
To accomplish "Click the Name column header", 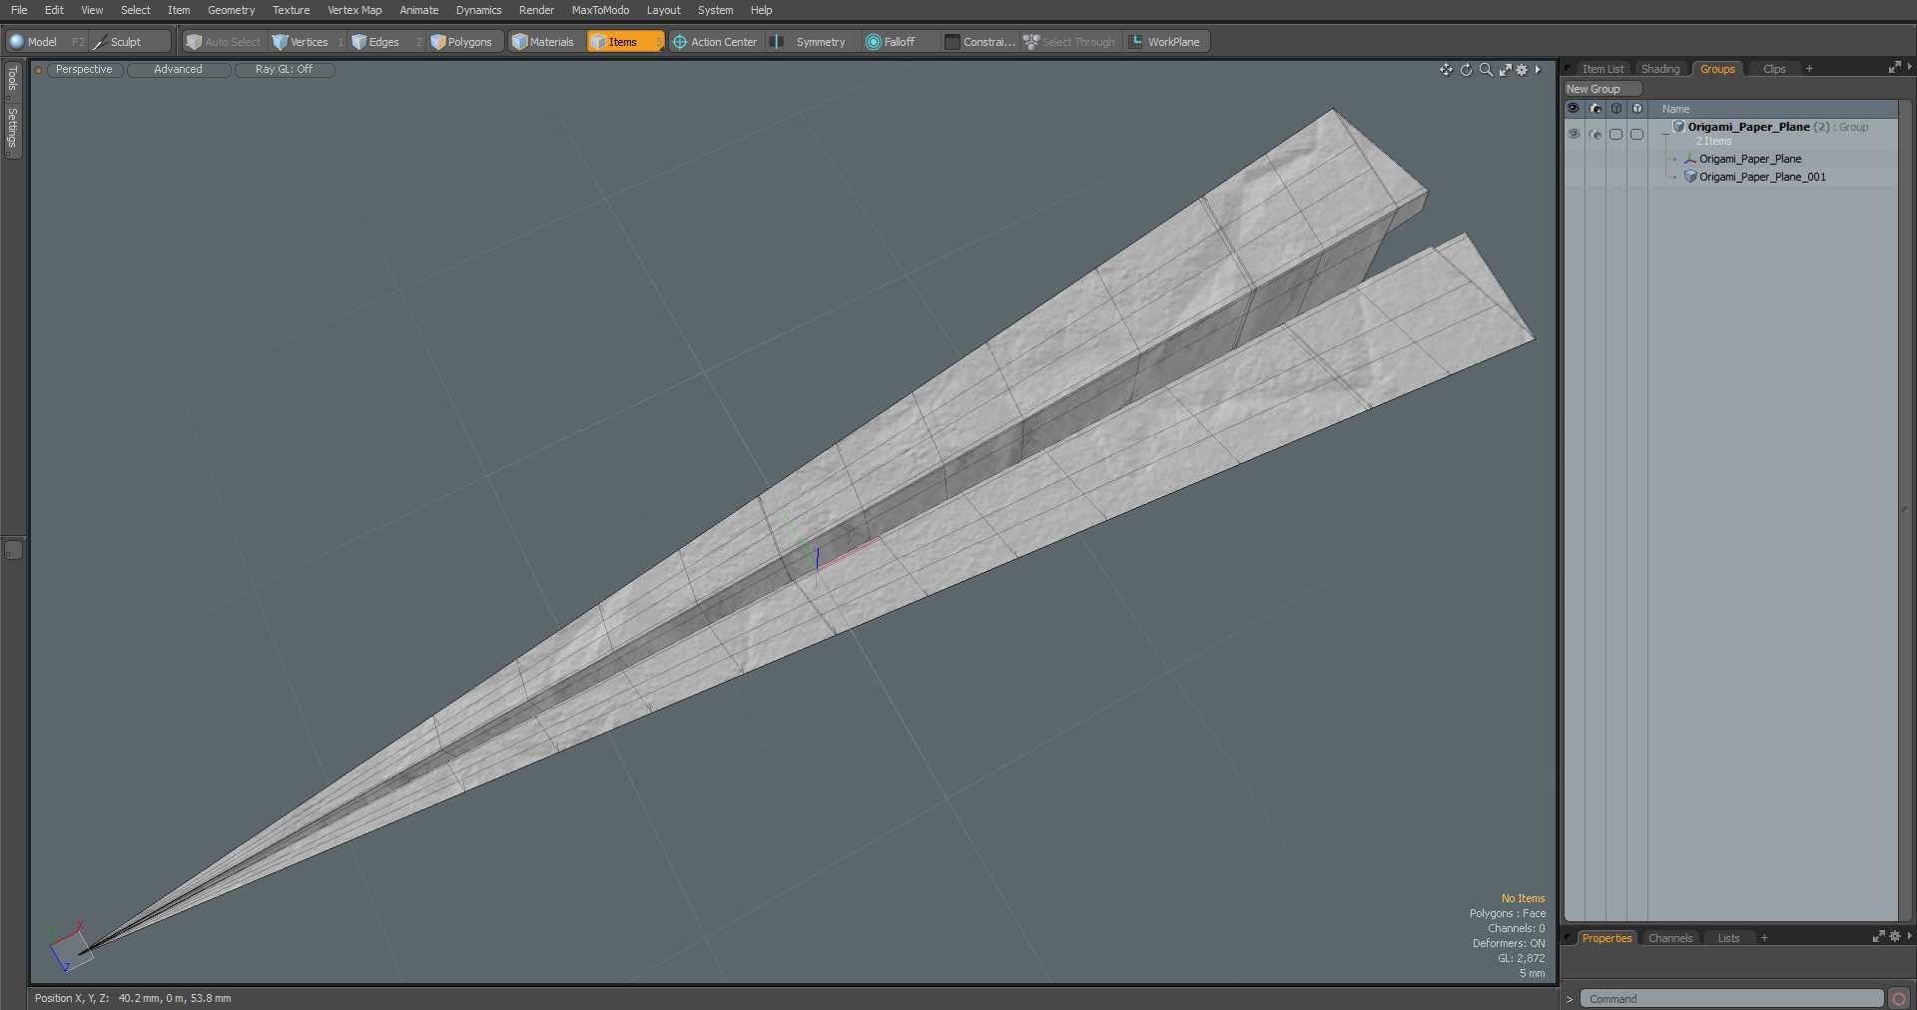I will [x=1773, y=108].
